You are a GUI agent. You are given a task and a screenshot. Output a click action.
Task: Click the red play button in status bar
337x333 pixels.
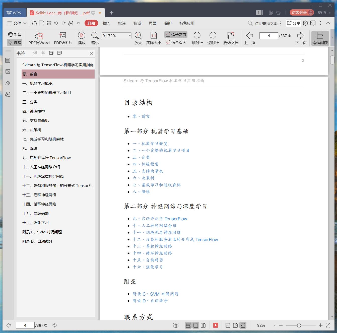pos(216,325)
